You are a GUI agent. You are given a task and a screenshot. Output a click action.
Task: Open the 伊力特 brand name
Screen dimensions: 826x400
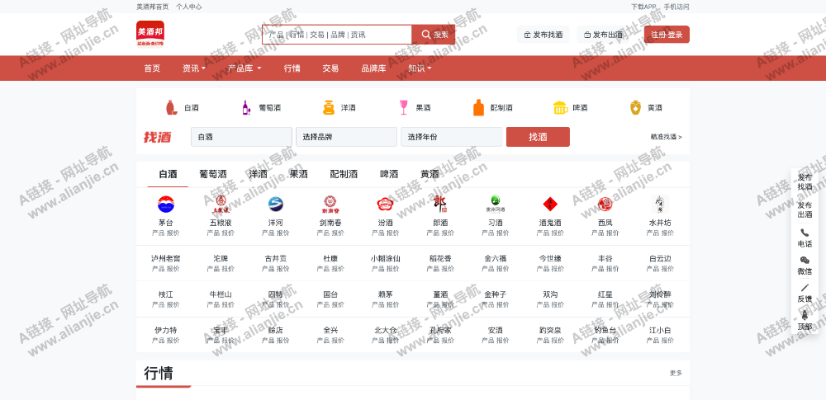coord(166,331)
